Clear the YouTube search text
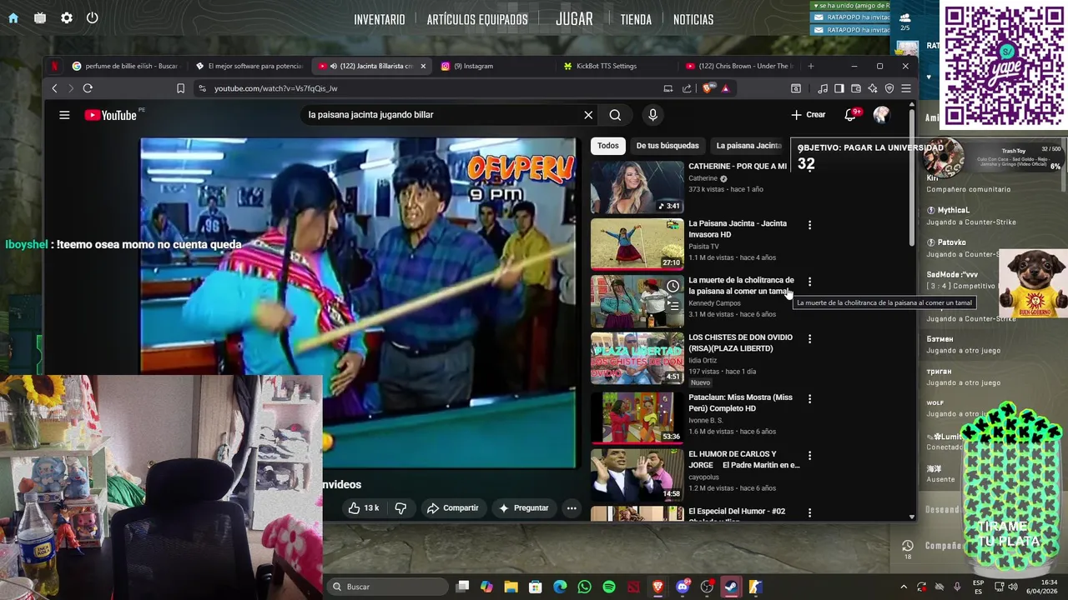Image resolution: width=1068 pixels, height=600 pixels. (x=588, y=115)
